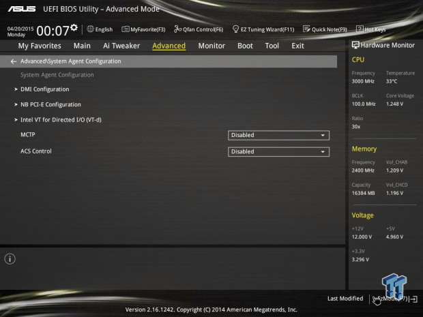Click the ACS Control label

[36, 151]
